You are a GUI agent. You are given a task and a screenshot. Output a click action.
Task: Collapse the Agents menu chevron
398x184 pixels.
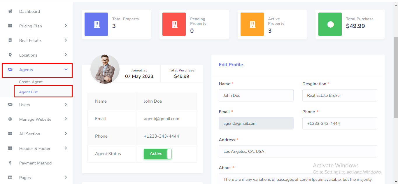(66, 69)
